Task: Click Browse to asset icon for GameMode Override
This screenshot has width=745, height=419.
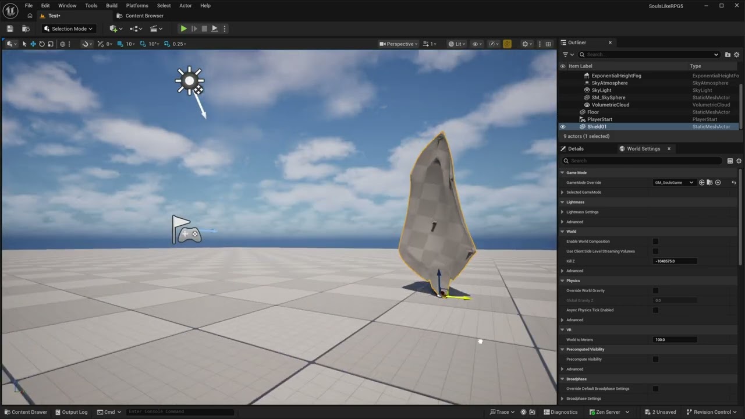Action: 709,183
